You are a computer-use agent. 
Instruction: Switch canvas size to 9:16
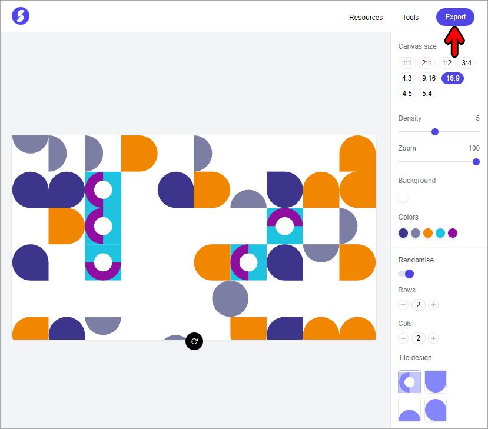coord(429,78)
